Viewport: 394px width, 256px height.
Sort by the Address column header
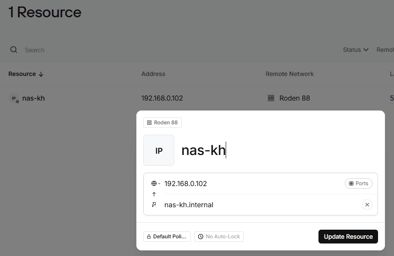click(153, 74)
